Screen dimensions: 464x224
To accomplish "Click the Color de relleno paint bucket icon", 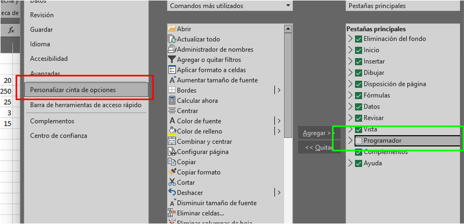I will 172,131.
